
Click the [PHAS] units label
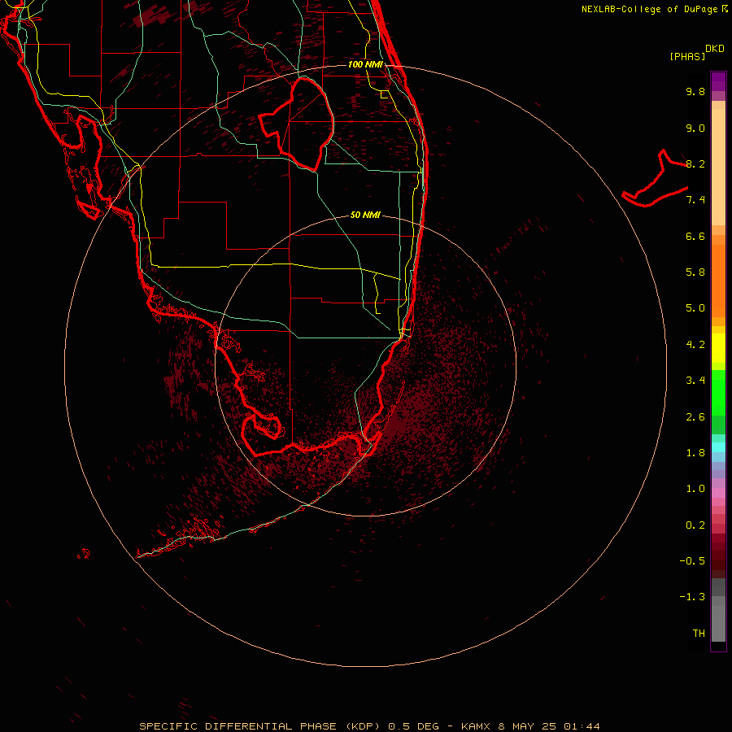(687, 56)
